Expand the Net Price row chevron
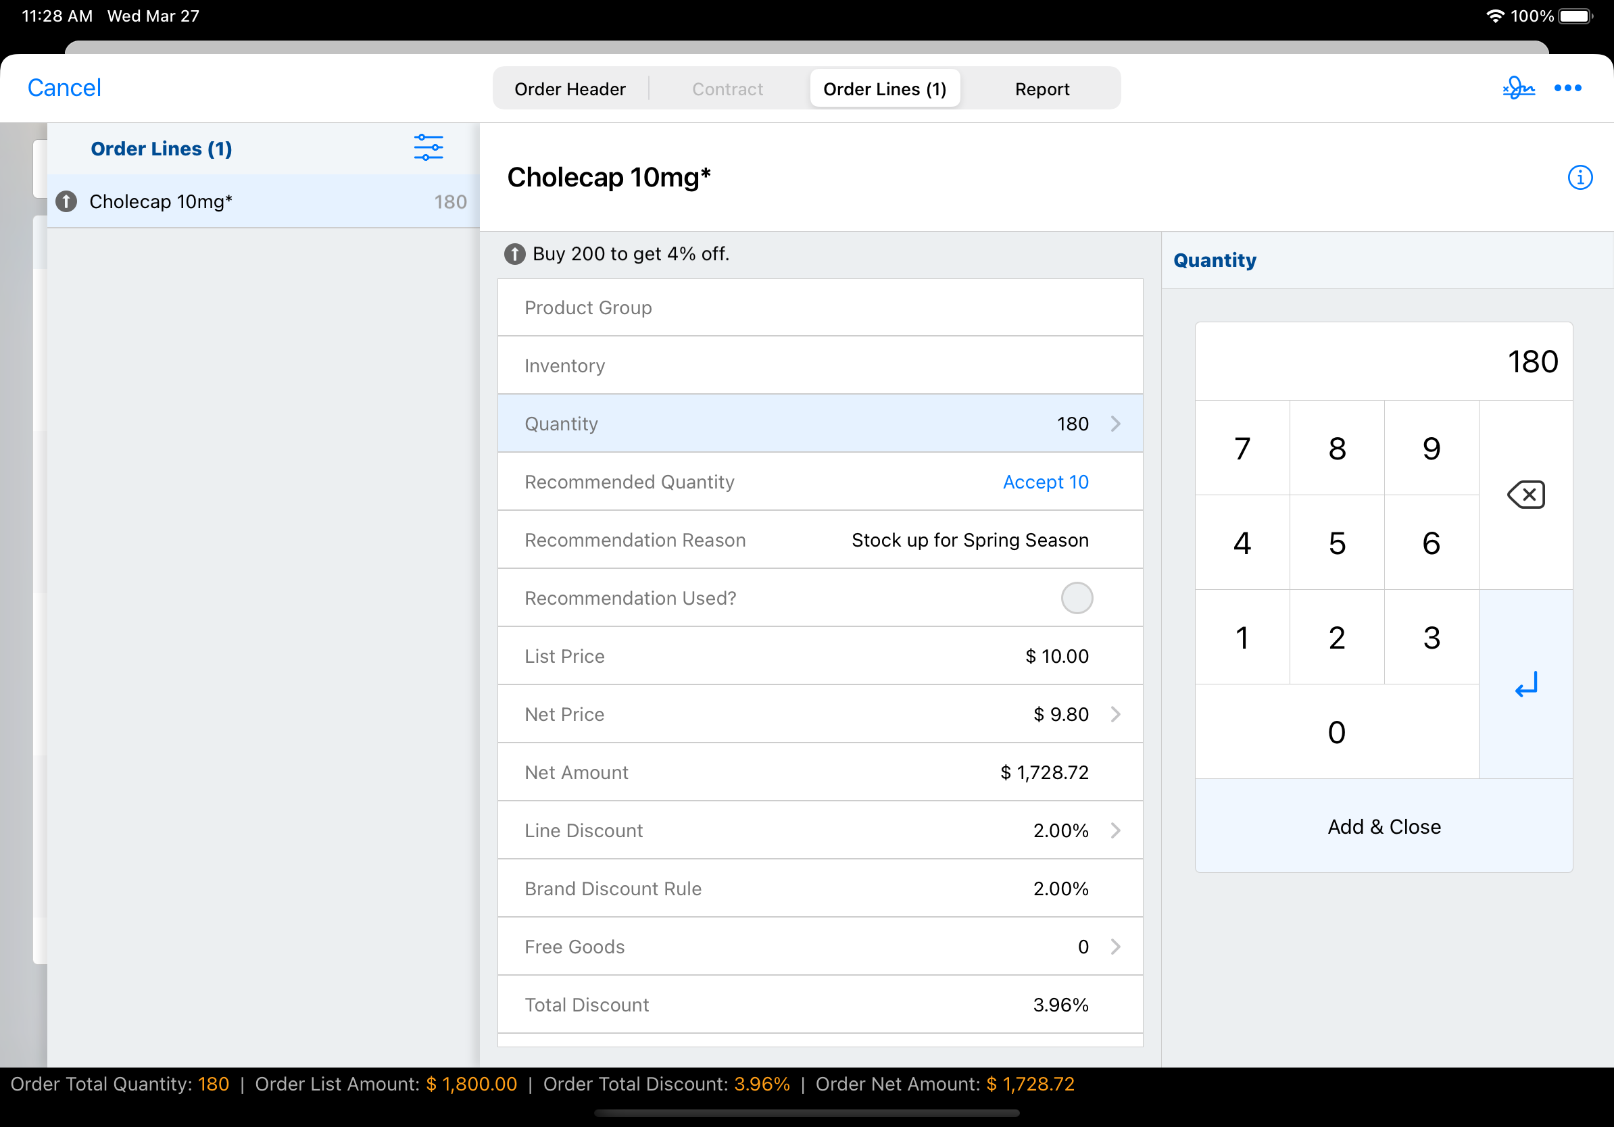Image resolution: width=1614 pixels, height=1127 pixels. (1116, 715)
